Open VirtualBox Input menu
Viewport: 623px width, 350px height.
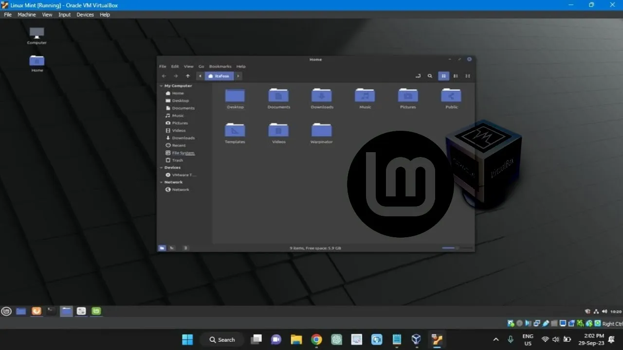[65, 15]
